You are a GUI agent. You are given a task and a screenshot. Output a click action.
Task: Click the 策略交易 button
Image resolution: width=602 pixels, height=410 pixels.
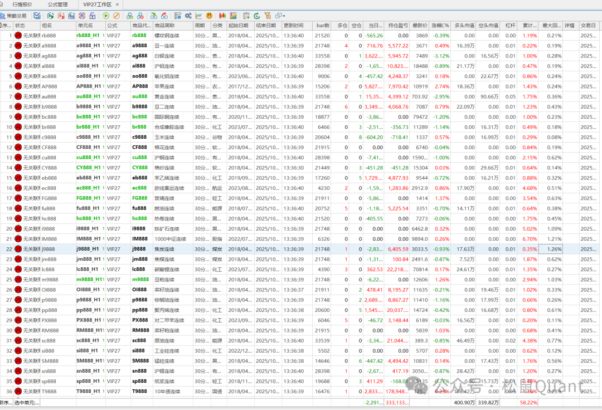pyautogui.click(x=13, y=16)
